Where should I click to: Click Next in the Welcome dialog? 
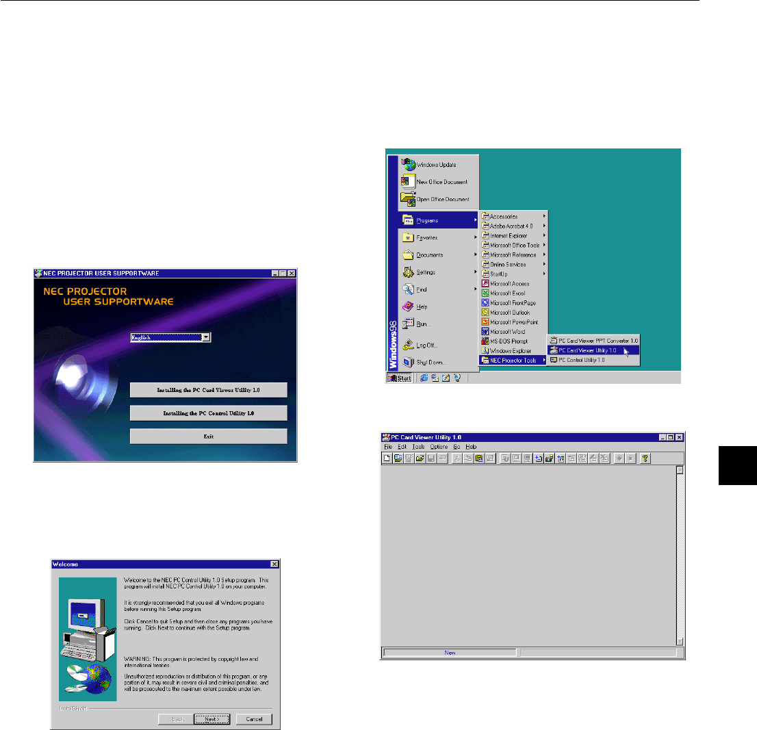coord(212,719)
